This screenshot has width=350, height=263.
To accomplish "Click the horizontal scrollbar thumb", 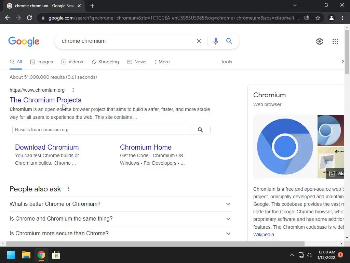I will pos(155,243).
